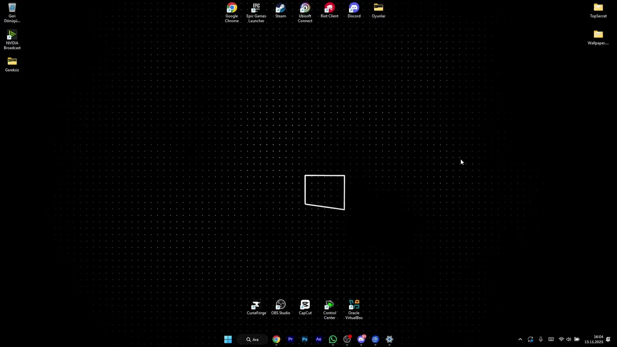The width and height of the screenshot is (617, 347).
Task: Select the Geri Dönüşü... recycle bin desktop icon
Action: [12, 13]
